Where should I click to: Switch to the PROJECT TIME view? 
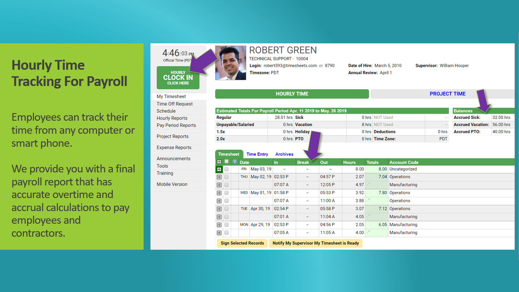coord(447,94)
